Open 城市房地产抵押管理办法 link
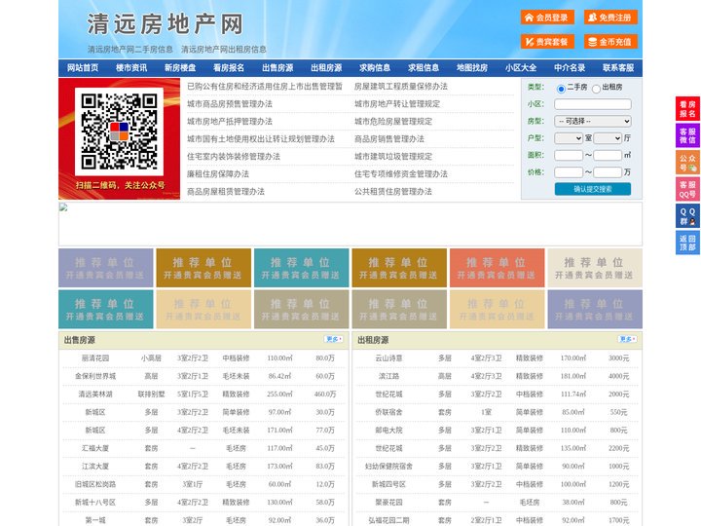Screen dimensions: 701x526 point(230,122)
